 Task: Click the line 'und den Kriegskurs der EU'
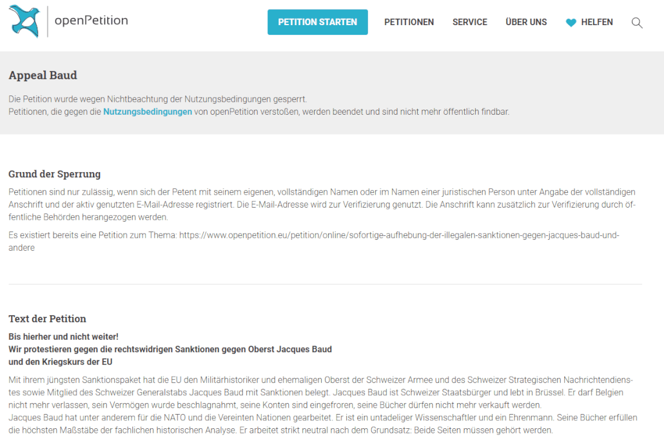pos(61,362)
